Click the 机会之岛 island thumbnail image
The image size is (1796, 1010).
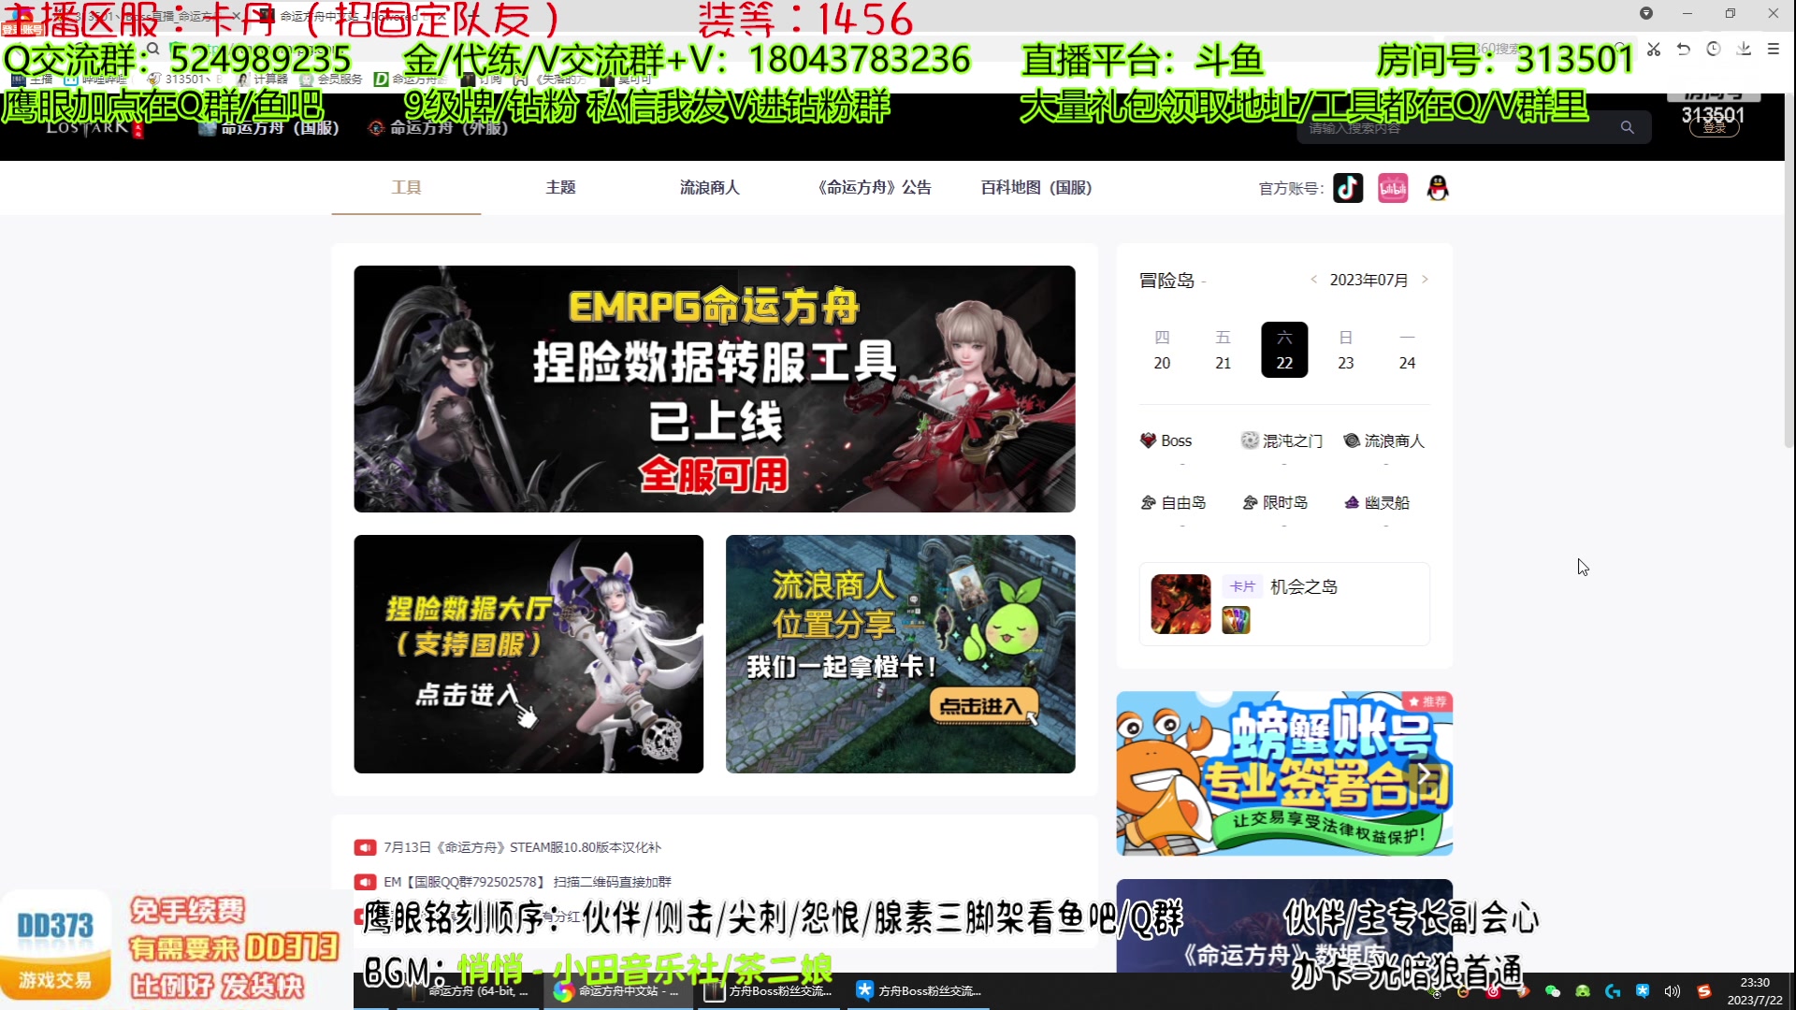tap(1180, 604)
